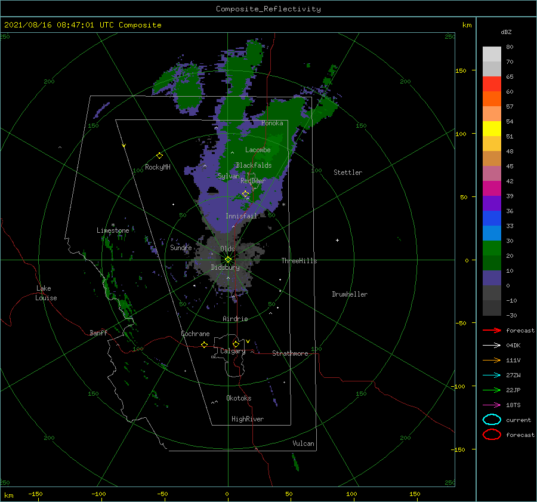This screenshot has height=502, width=537.
Task: Click the Lake Louise label
Action: [x=46, y=293]
